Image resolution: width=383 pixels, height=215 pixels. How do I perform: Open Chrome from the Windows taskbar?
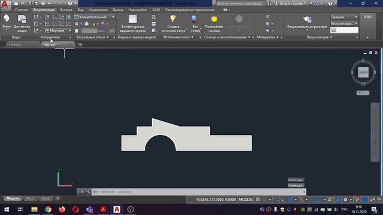tap(48, 210)
